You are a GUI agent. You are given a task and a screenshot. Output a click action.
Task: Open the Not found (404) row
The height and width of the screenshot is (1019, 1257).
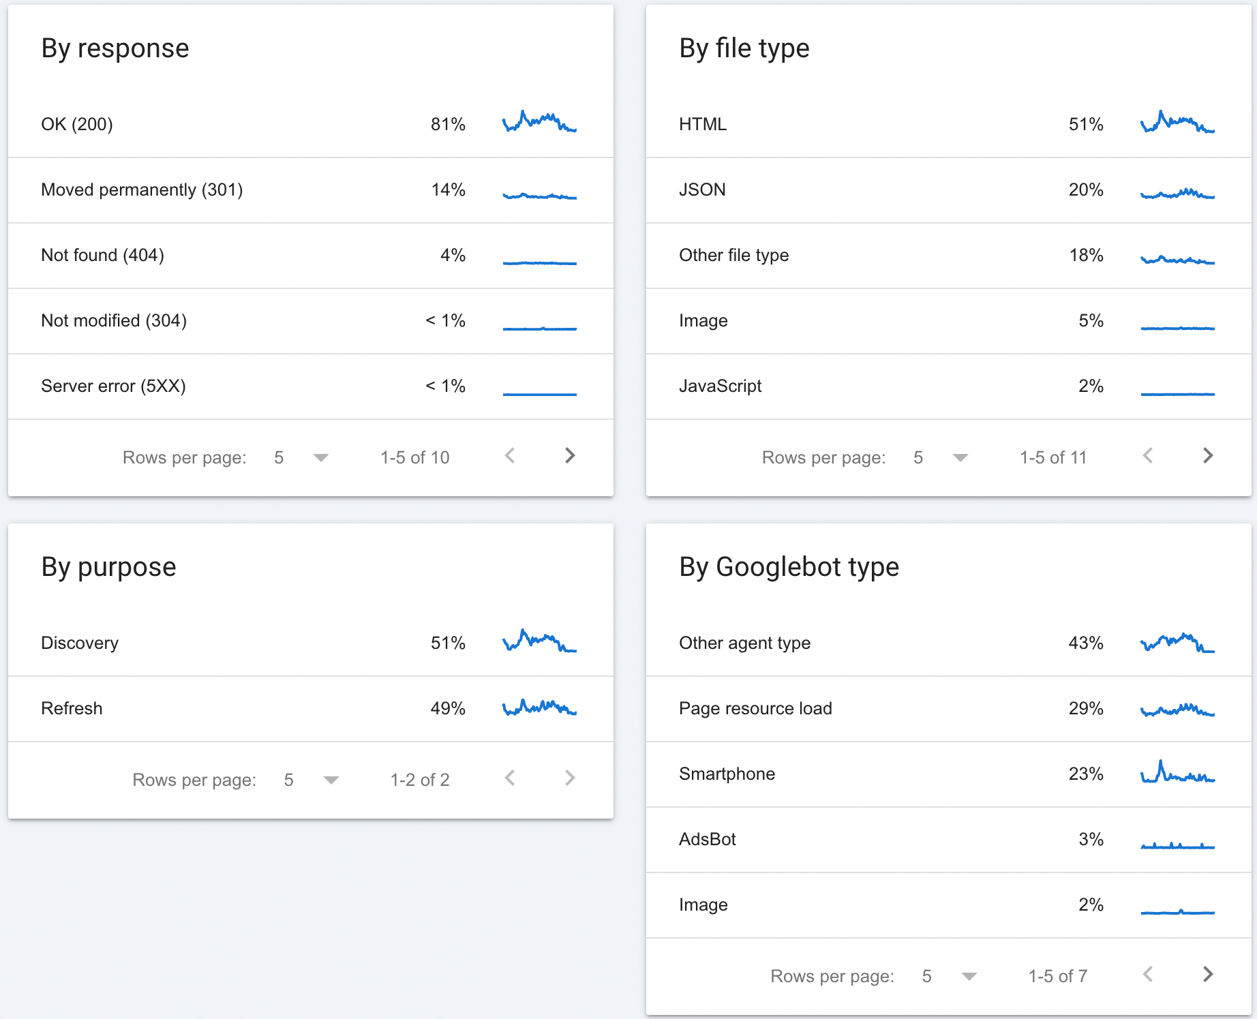311,256
